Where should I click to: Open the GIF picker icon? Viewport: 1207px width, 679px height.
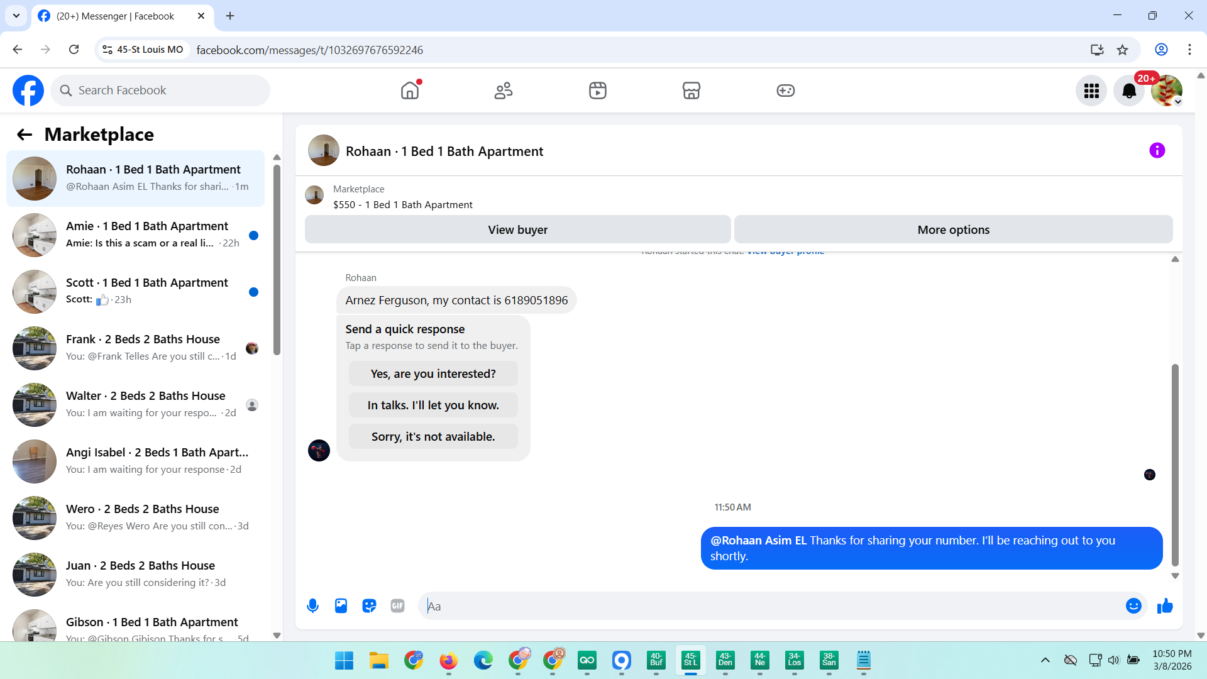397,606
